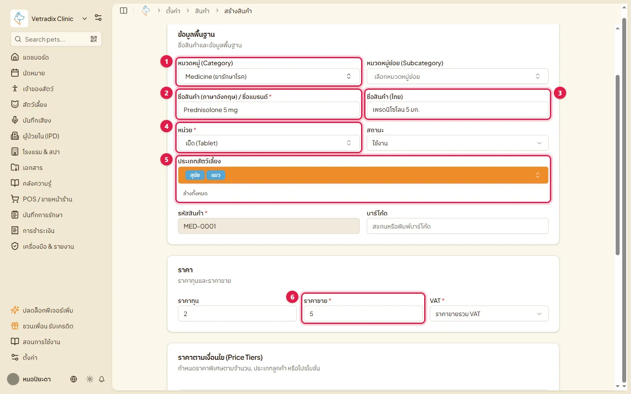Open the นัดหมาย calendar icon
The height and width of the screenshot is (394, 631).
click(15, 73)
